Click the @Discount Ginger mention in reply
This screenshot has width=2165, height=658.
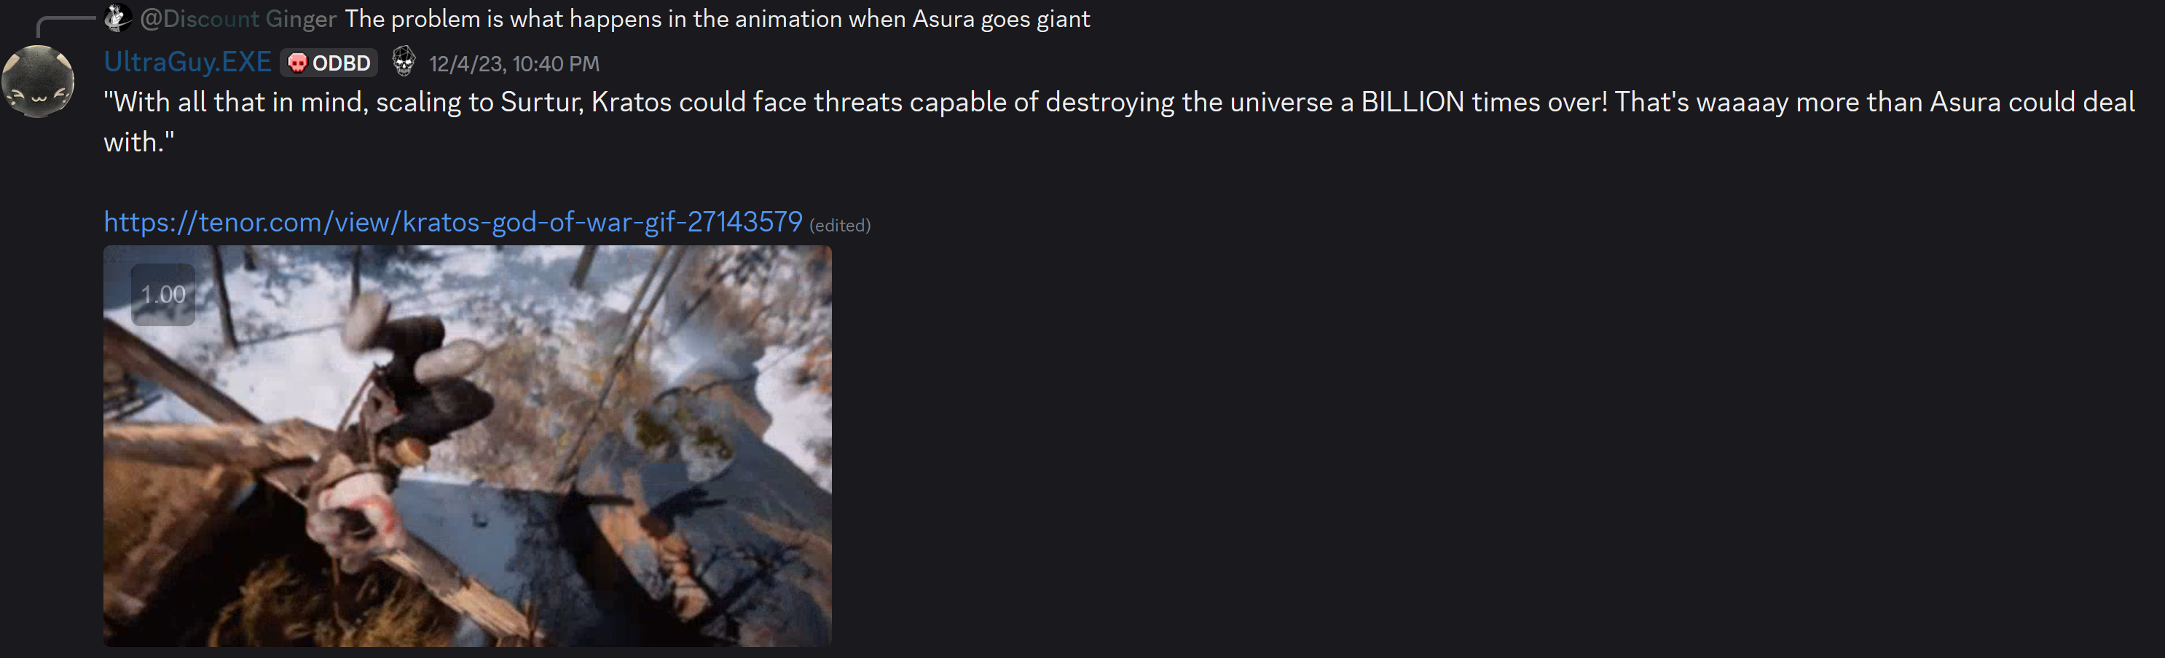coord(238,18)
